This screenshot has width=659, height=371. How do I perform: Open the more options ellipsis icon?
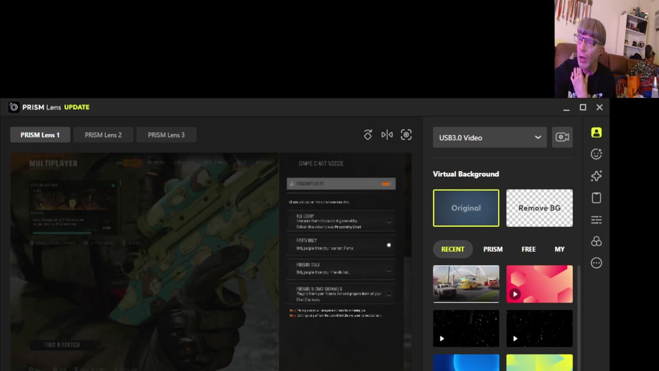[x=596, y=263]
